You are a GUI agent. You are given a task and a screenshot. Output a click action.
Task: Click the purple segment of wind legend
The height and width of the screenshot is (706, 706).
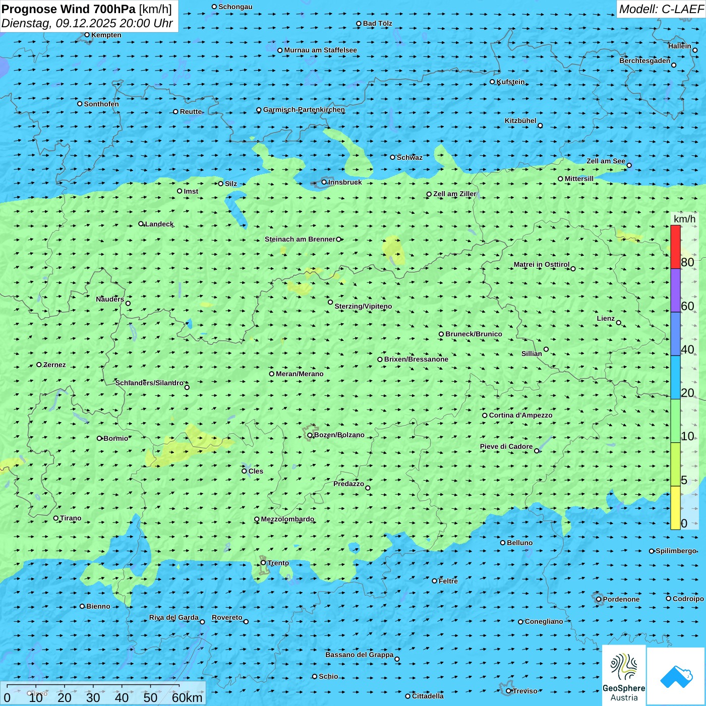[675, 290]
